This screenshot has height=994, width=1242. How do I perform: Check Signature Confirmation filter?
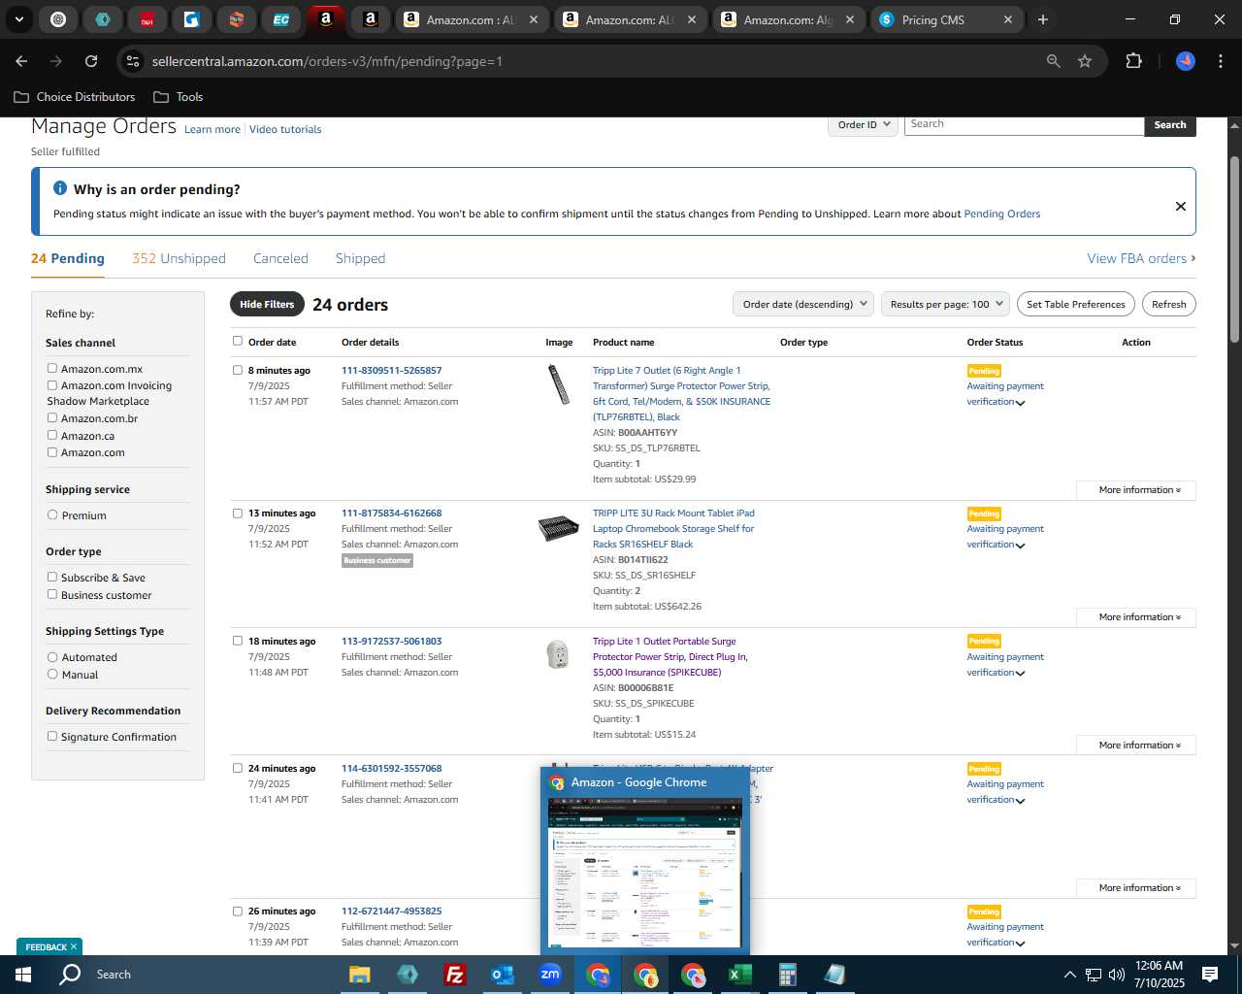[x=52, y=736]
